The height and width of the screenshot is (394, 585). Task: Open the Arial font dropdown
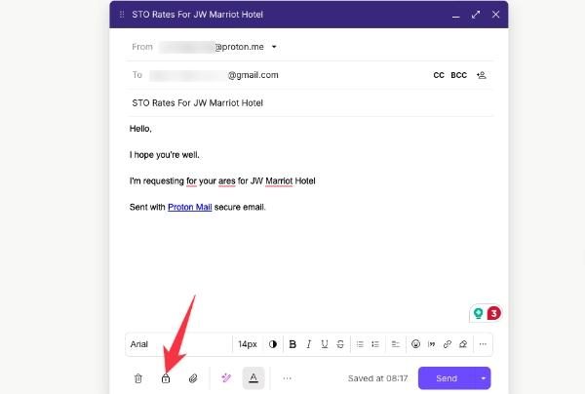[179, 344]
